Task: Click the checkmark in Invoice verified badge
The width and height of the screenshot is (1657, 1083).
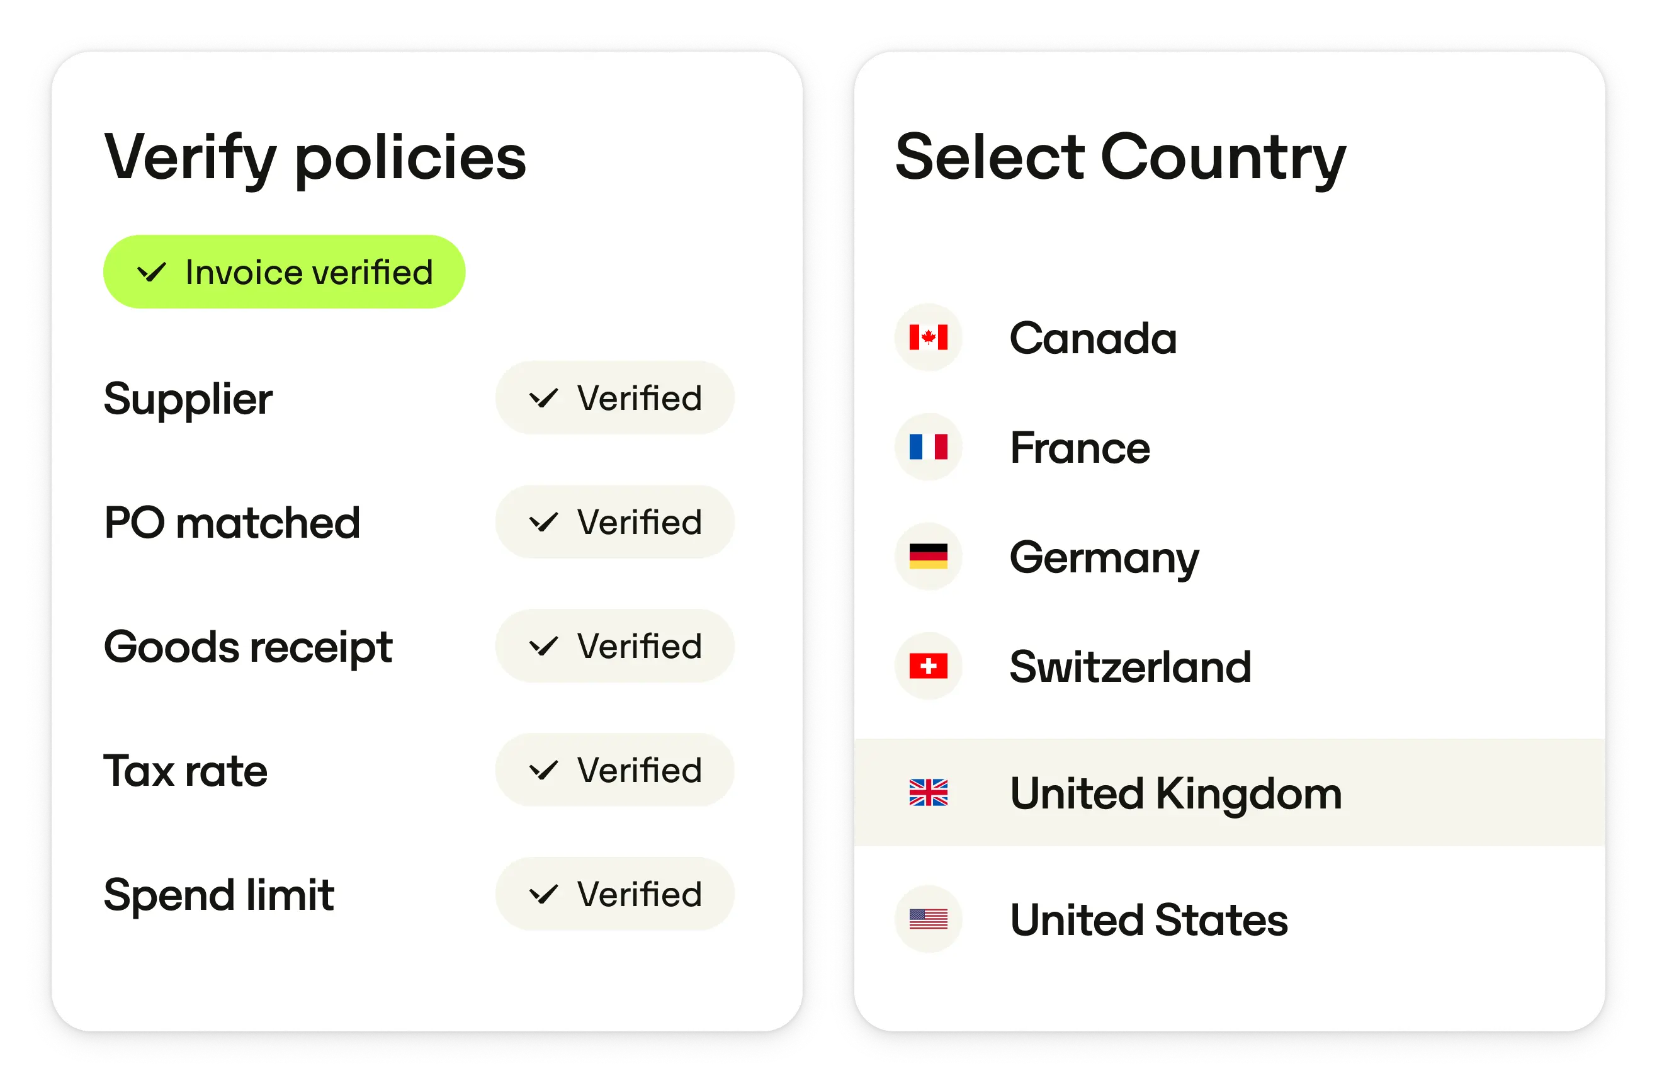Action: click(x=152, y=271)
